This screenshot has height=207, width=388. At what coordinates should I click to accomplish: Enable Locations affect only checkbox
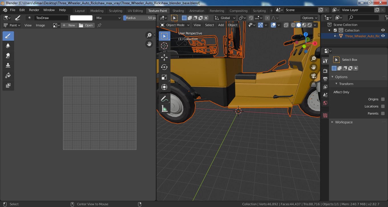pyautogui.click(x=383, y=106)
